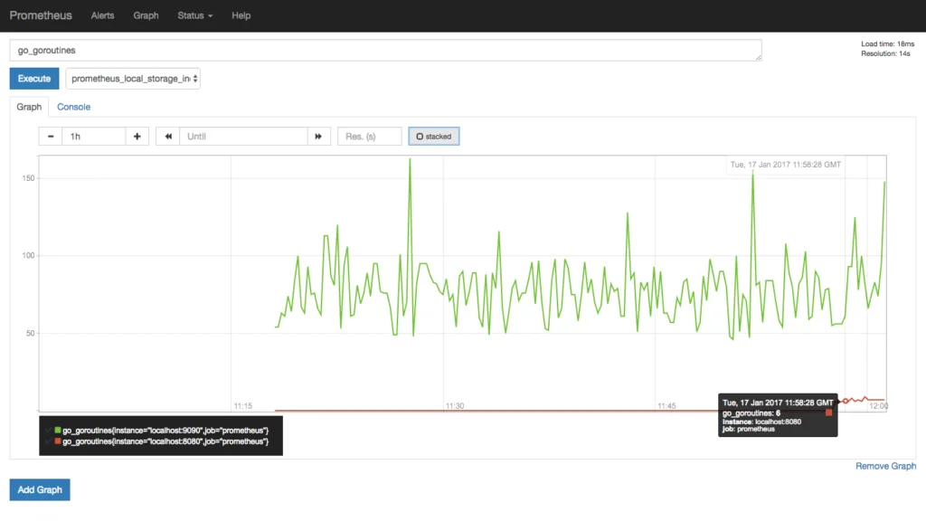Click the go_goroutines: 6 tooltip value
The width and height of the screenshot is (926, 531).
(751, 412)
